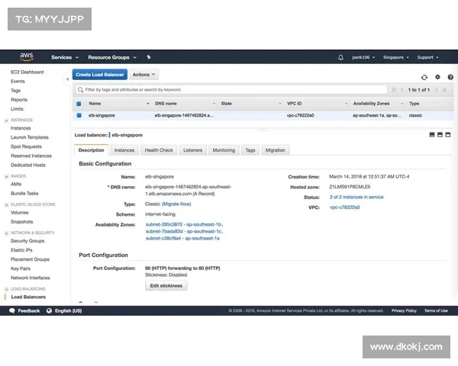Maximize the details pane layout icon

pos(448,134)
